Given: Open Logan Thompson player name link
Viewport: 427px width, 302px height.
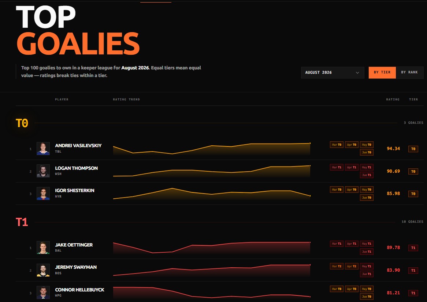Looking at the screenshot, I should [x=76, y=168].
